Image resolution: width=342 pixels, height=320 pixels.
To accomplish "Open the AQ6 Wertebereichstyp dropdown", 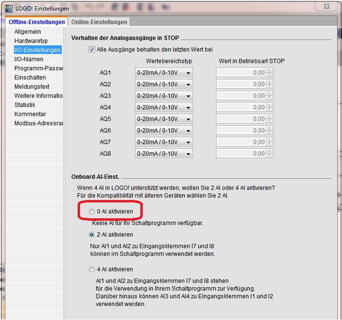I will 164,130.
